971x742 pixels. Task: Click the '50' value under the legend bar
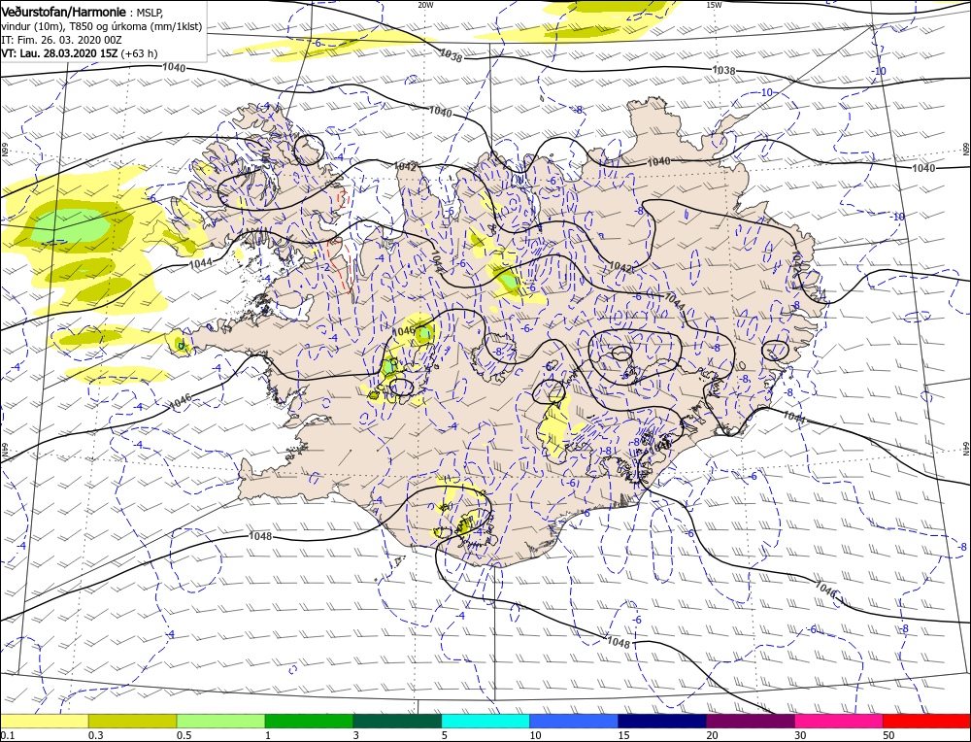pos(888,735)
